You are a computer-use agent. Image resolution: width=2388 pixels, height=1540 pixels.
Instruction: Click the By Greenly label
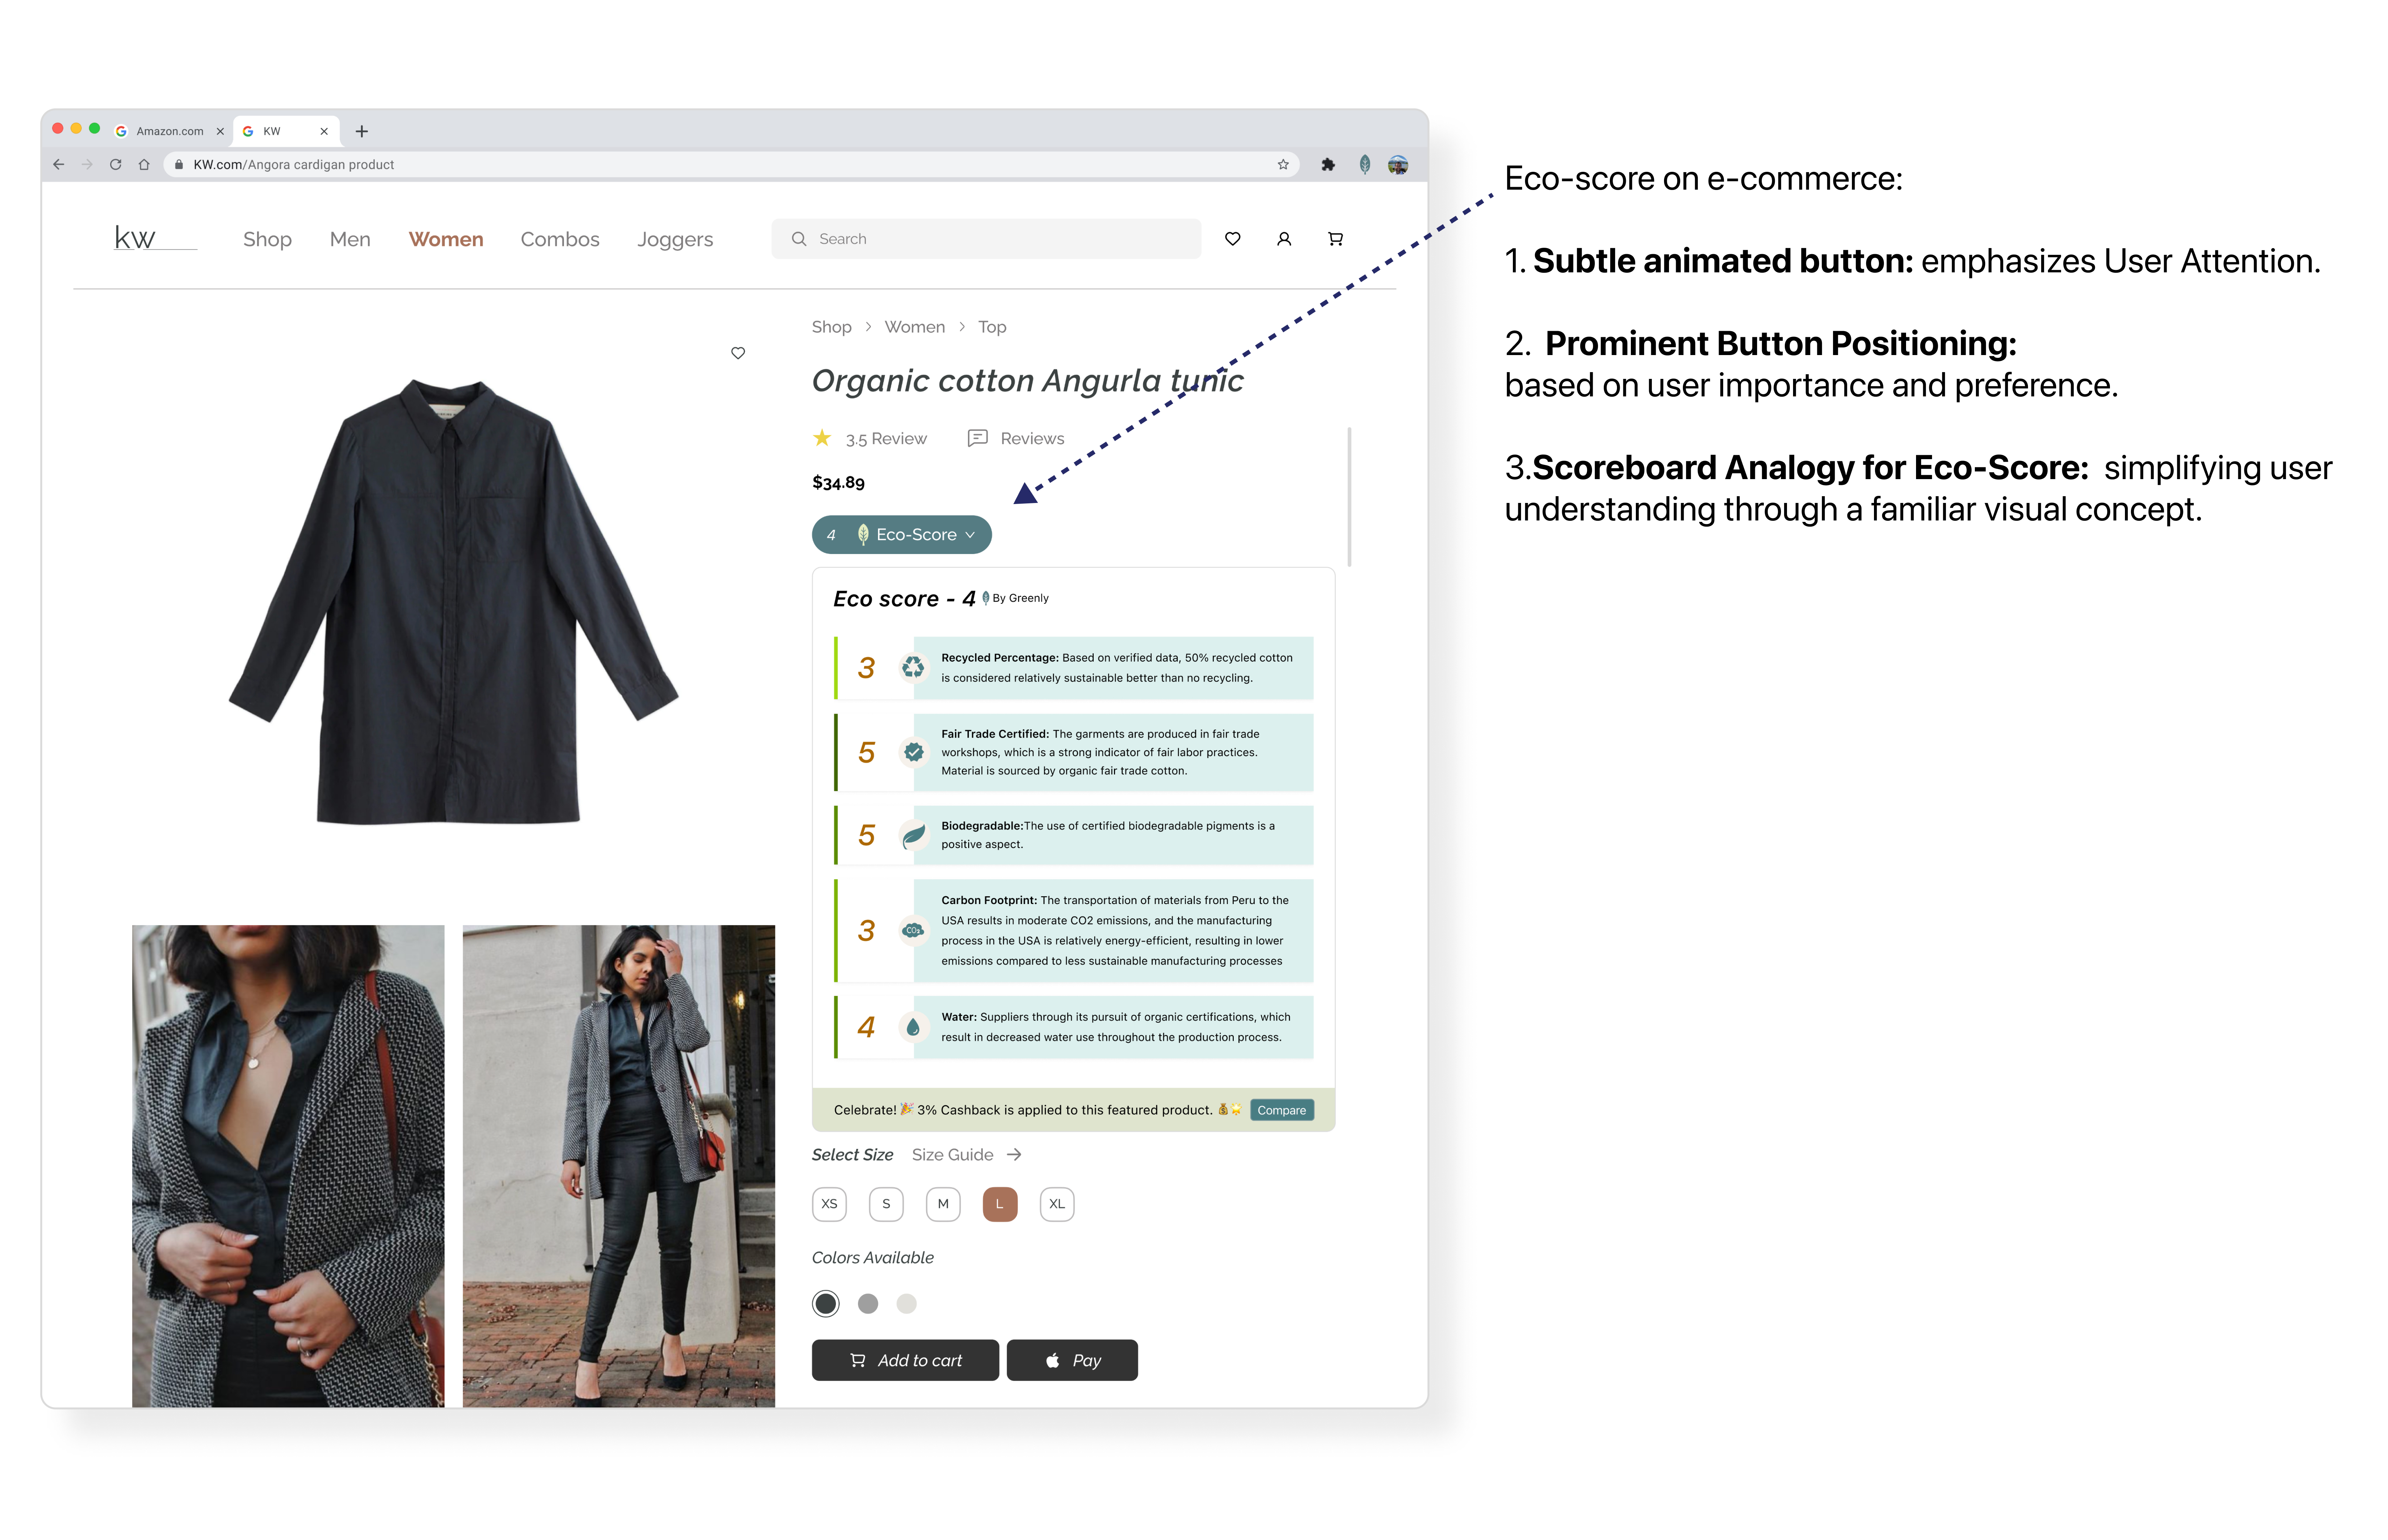1020,598
